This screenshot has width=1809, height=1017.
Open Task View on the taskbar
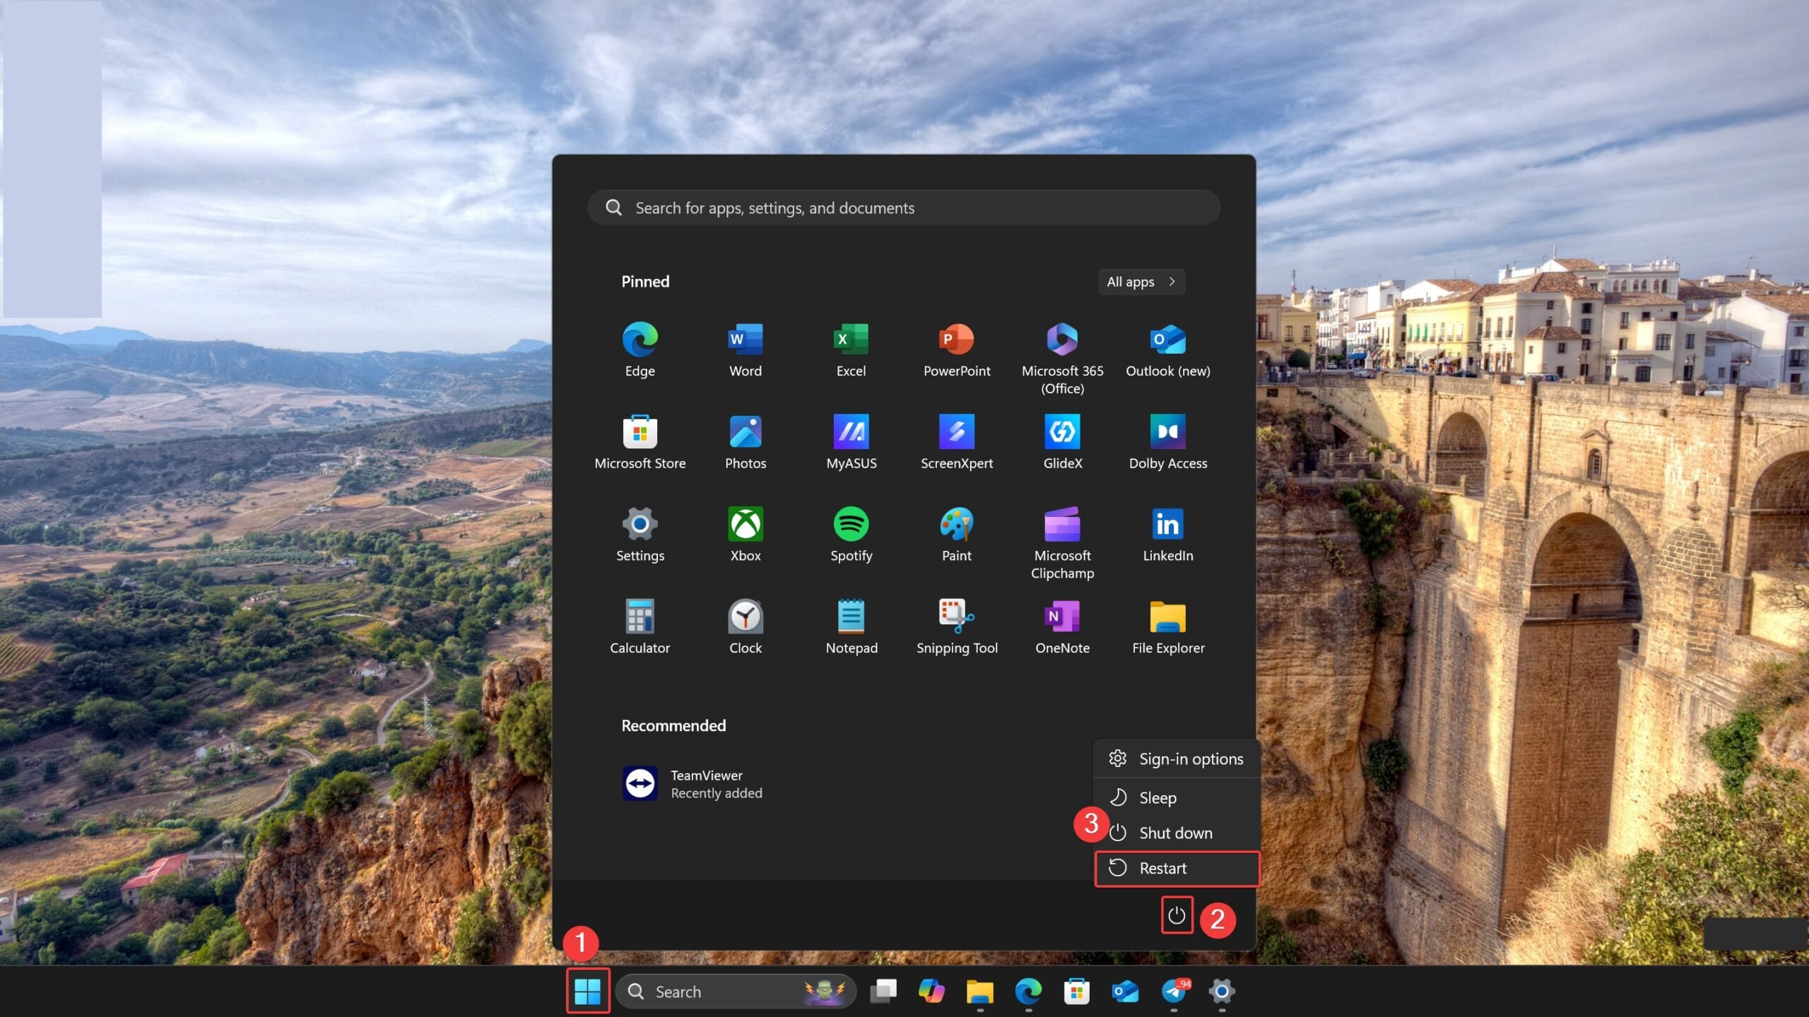883,992
